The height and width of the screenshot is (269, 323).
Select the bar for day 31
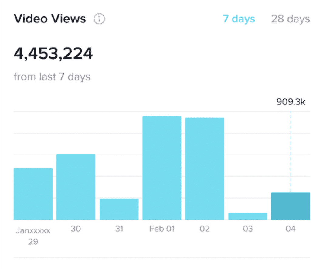tap(119, 209)
